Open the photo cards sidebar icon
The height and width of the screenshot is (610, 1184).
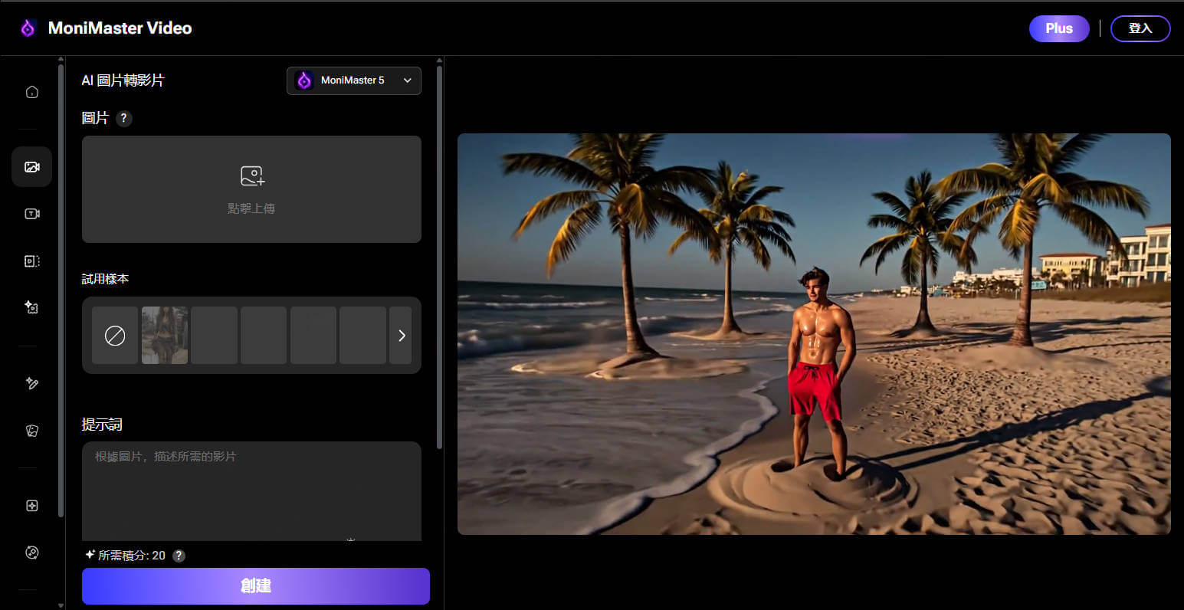pos(32,431)
